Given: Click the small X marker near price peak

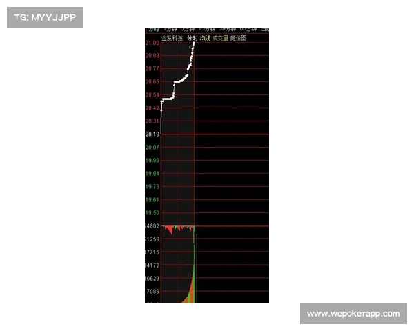Looking at the screenshot, I should click(x=190, y=47).
